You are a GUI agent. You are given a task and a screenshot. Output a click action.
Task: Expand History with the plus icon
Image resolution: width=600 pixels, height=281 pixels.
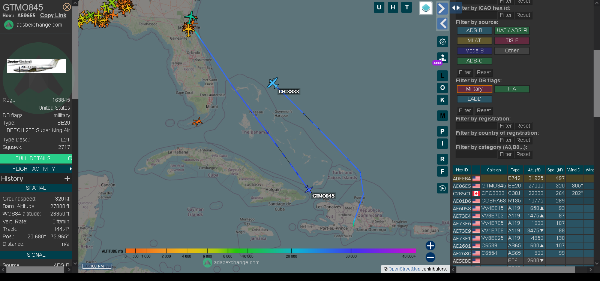67,179
